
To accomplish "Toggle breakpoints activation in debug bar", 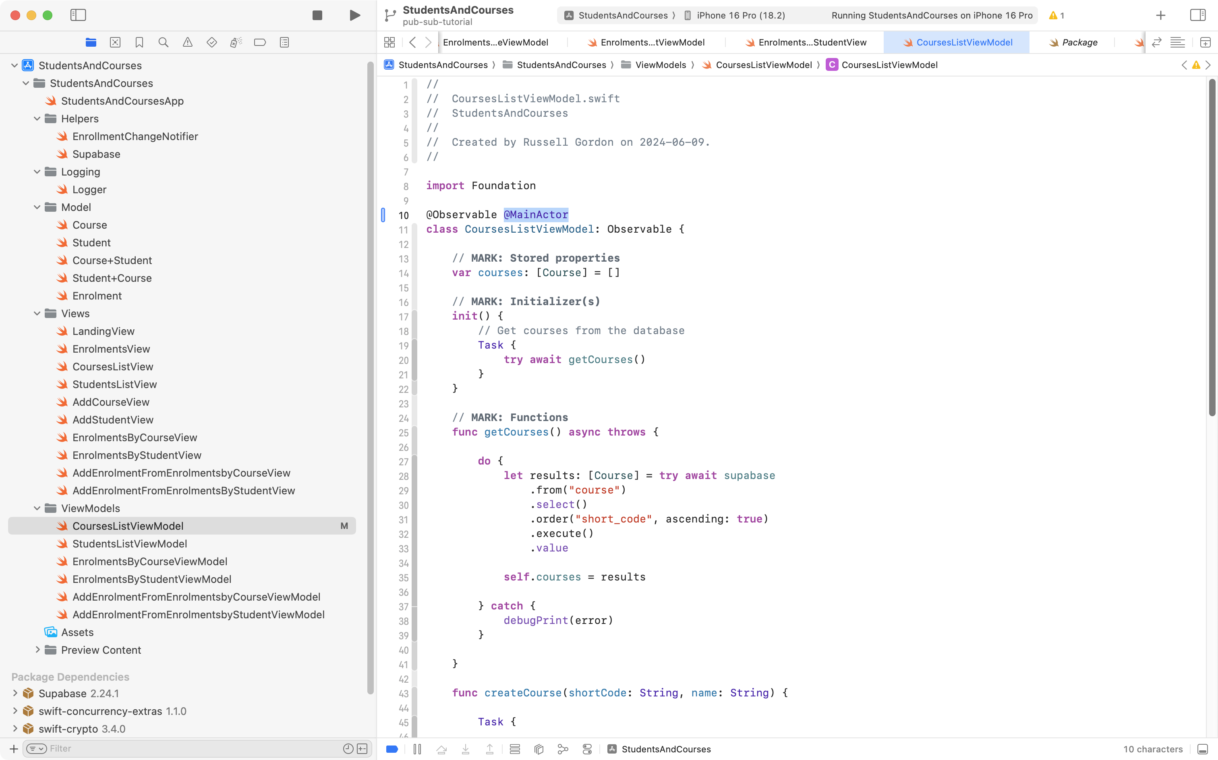I will pos(392,749).
